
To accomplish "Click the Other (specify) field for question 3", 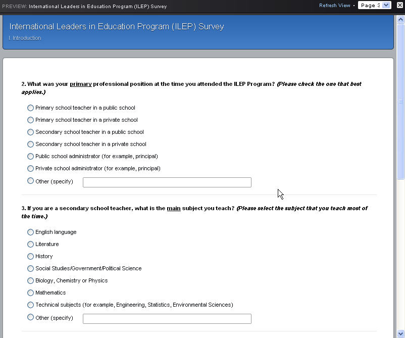I will [167, 319].
